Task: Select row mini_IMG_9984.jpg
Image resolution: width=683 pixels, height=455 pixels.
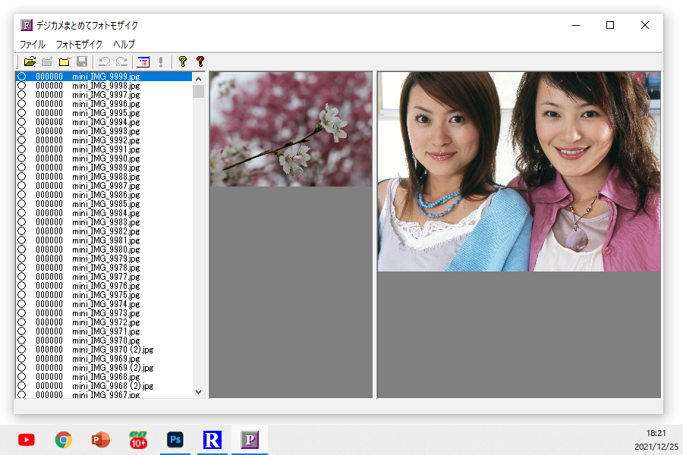Action: [104, 213]
